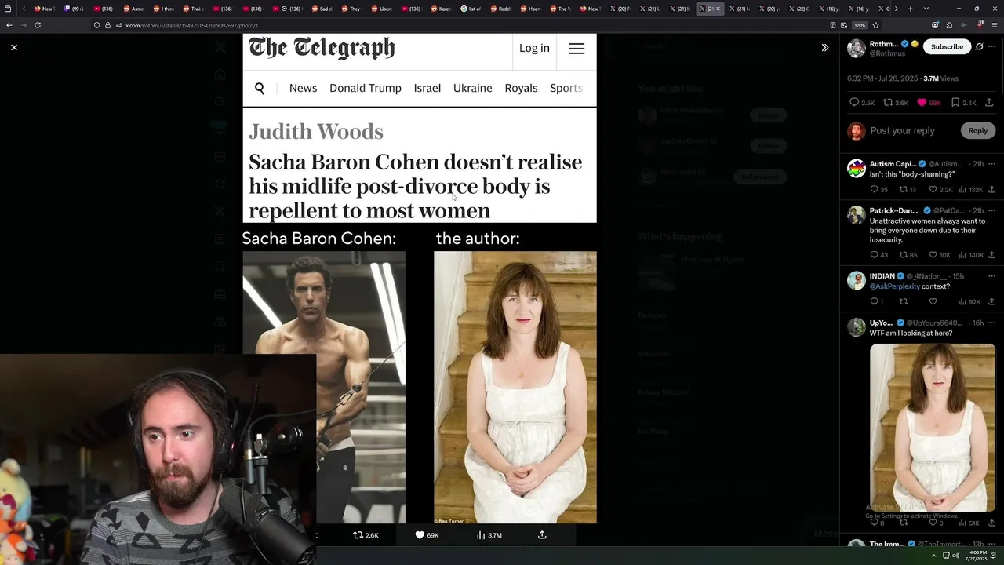Click reply icon showing 2.5K
1004x565 pixels.
(862, 103)
